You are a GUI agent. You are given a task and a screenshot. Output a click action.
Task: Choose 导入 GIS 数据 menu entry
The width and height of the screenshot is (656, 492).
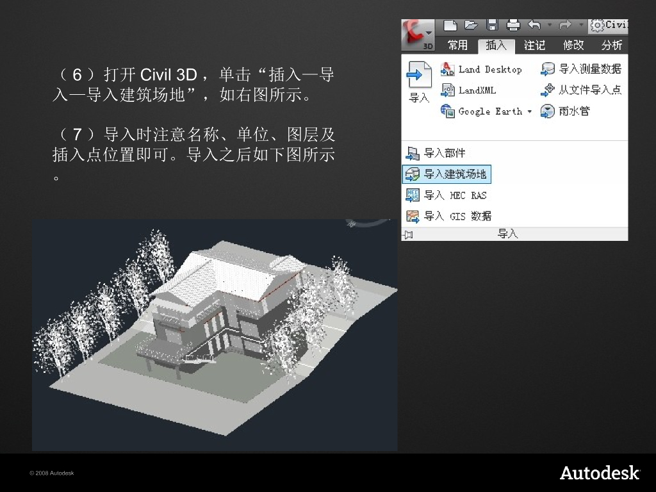(448, 217)
